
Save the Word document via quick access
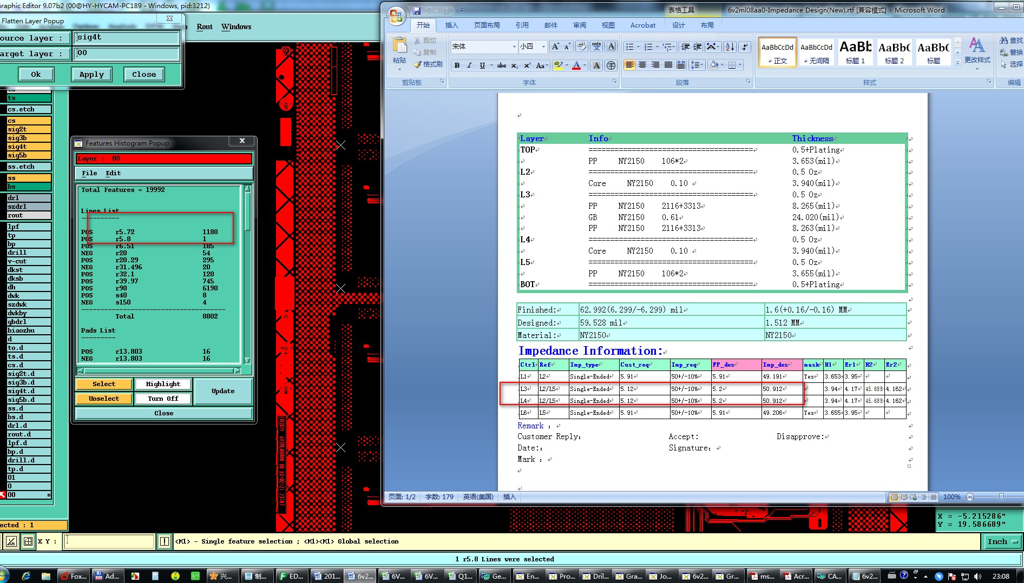tap(417, 10)
